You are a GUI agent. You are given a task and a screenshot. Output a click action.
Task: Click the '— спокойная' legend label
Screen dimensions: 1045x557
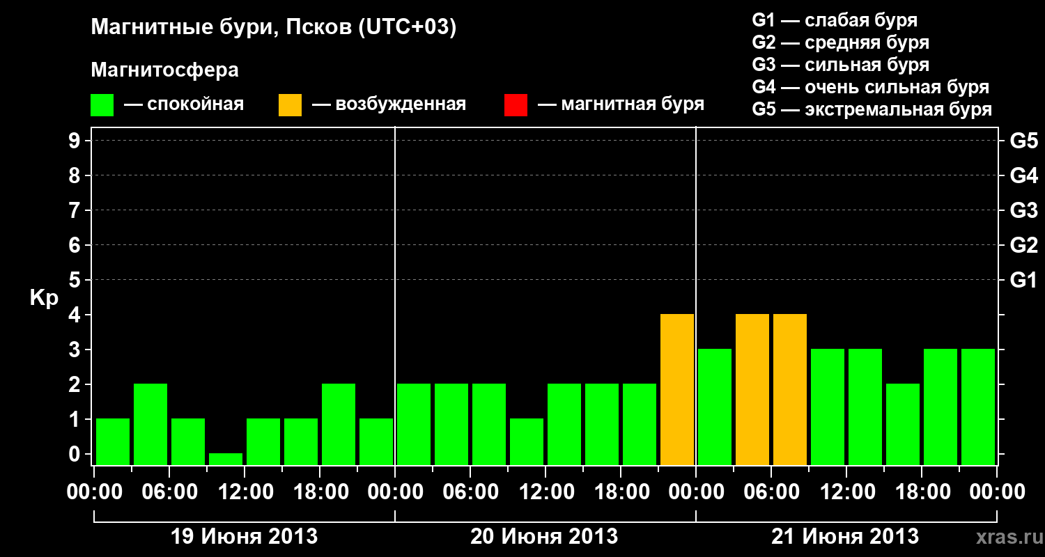coord(184,104)
